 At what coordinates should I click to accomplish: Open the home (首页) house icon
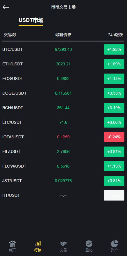tap(12, 244)
